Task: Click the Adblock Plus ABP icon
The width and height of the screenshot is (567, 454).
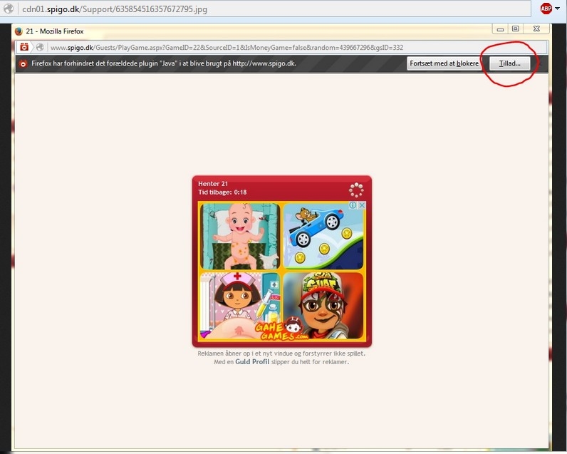Action: [x=546, y=9]
